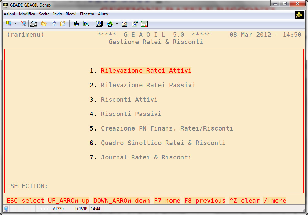308x215 pixels.
Task: Expand the font size dropdown arrow
Action: point(117,24)
